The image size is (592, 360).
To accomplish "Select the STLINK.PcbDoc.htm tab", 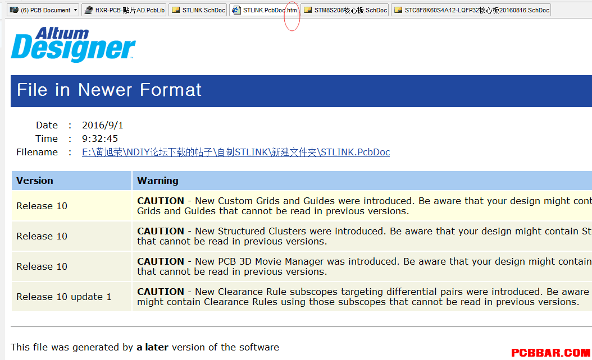I will 265,10.
